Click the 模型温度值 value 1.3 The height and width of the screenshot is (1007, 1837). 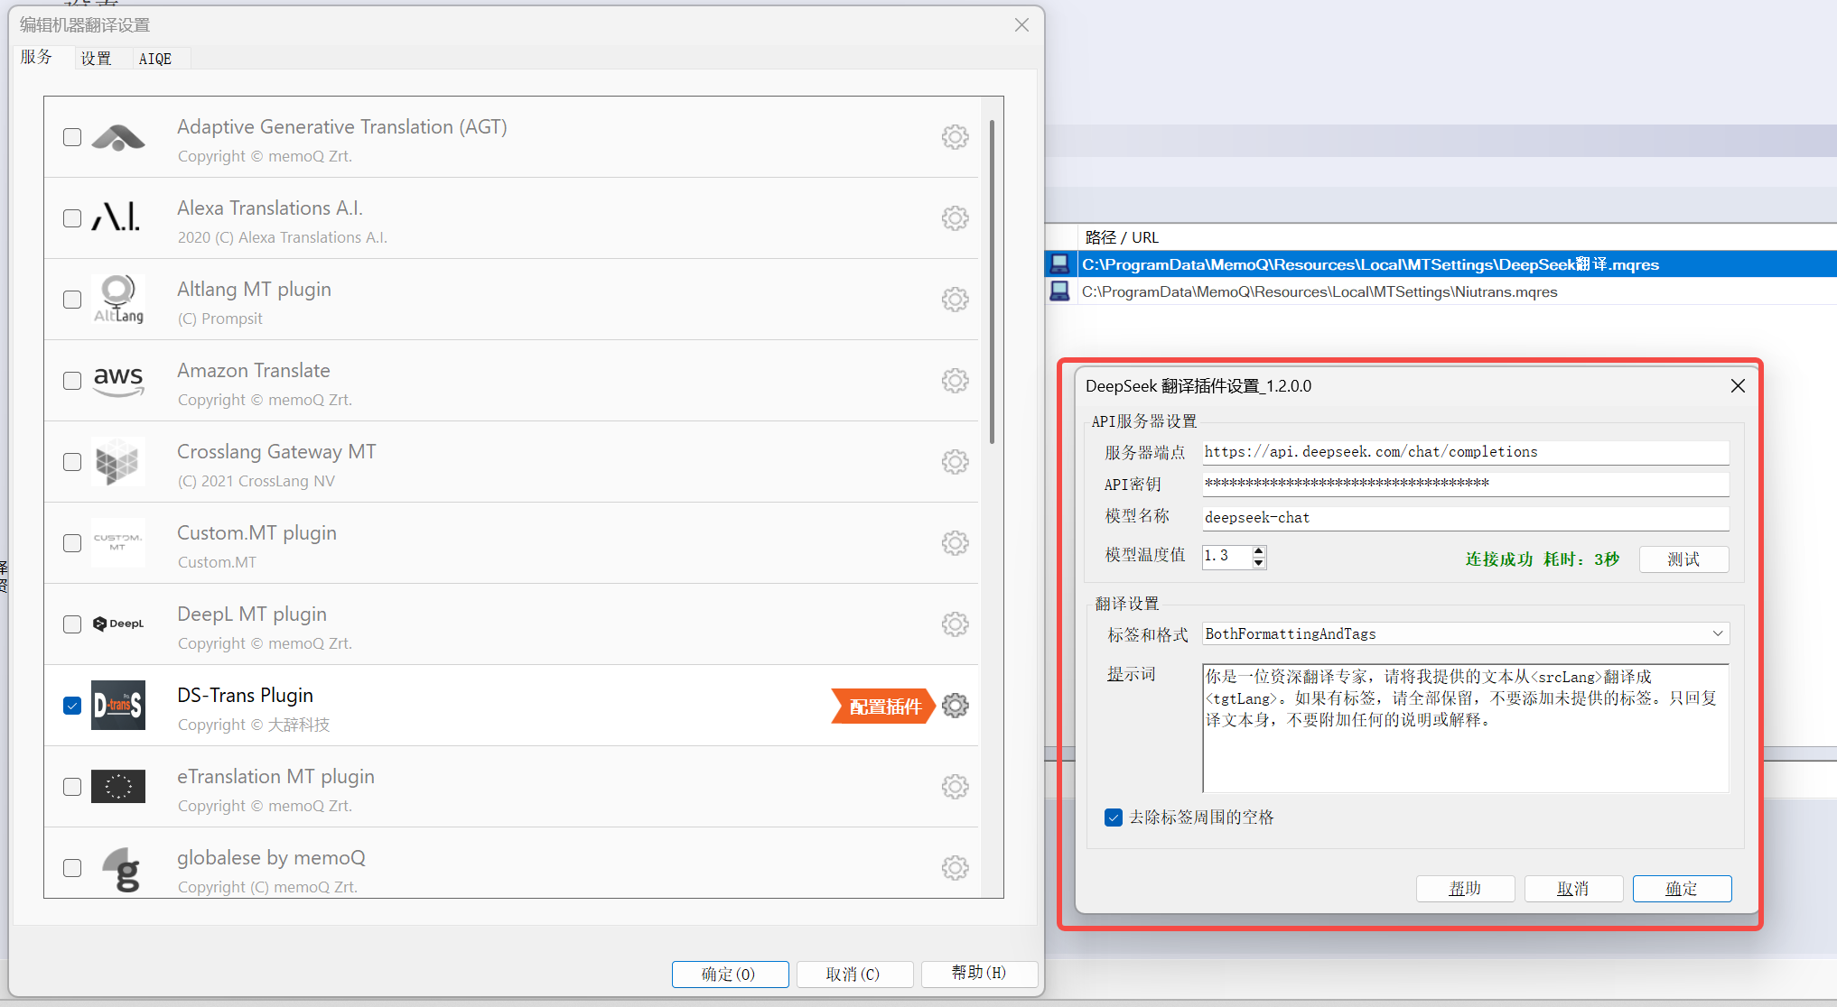click(1226, 557)
